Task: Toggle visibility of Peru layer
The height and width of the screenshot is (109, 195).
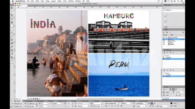Action: tap(164, 39)
